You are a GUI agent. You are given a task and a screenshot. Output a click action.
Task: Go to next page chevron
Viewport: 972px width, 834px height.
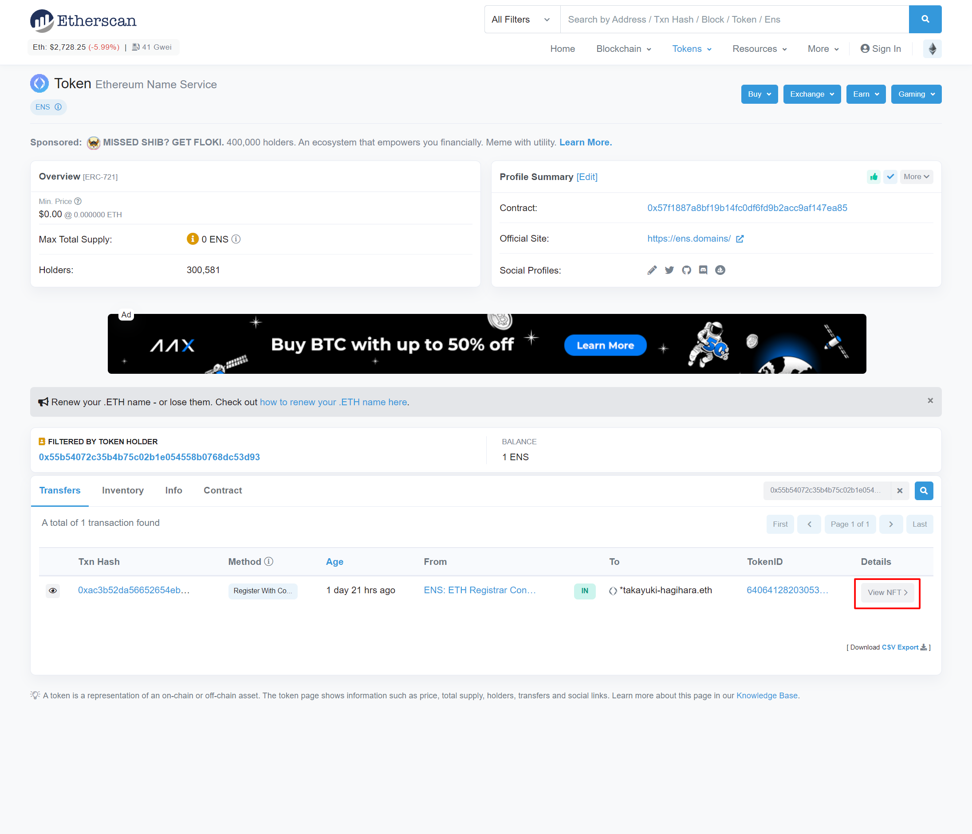pyautogui.click(x=891, y=524)
